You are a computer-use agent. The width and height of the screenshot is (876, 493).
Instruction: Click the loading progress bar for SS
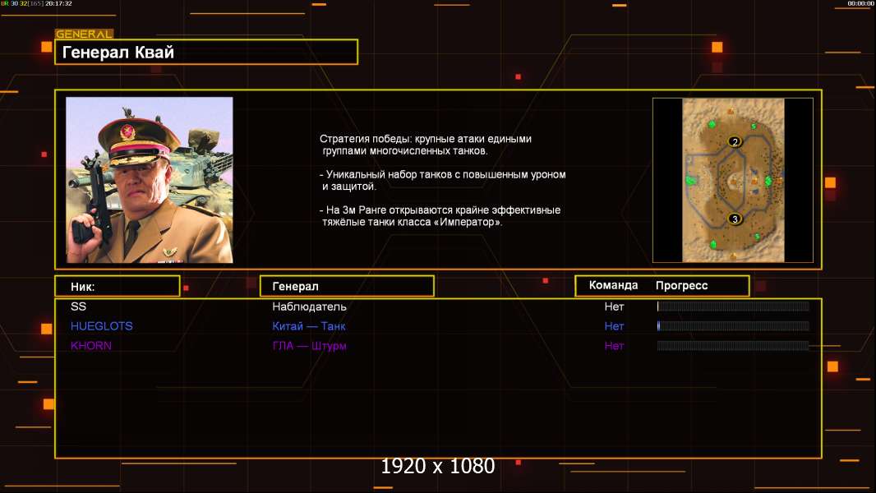click(x=733, y=306)
